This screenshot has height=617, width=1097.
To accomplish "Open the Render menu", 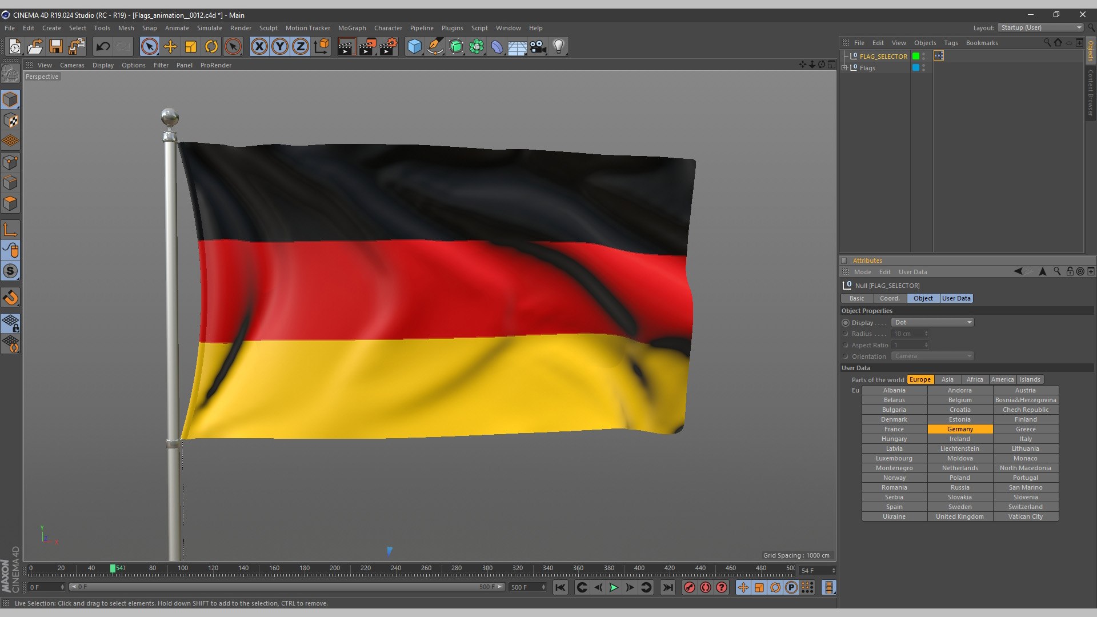I will pos(241,28).
